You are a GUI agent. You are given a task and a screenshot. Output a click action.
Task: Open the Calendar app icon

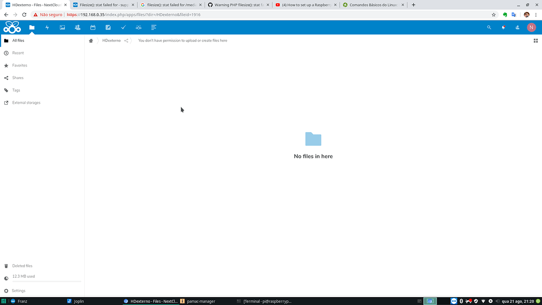point(93,27)
